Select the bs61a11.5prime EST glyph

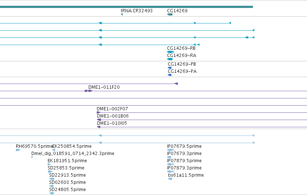[170, 179]
